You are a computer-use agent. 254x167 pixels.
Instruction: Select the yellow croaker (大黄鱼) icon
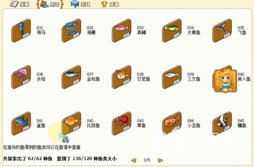click(172, 31)
